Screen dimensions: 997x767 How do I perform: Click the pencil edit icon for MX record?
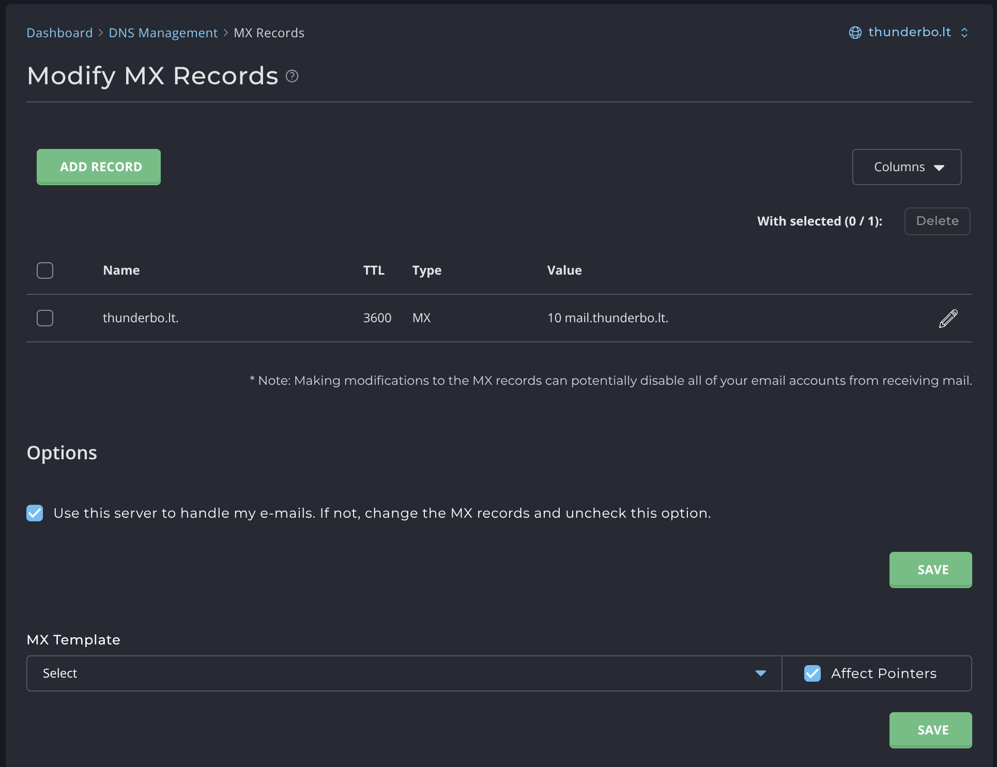(948, 319)
